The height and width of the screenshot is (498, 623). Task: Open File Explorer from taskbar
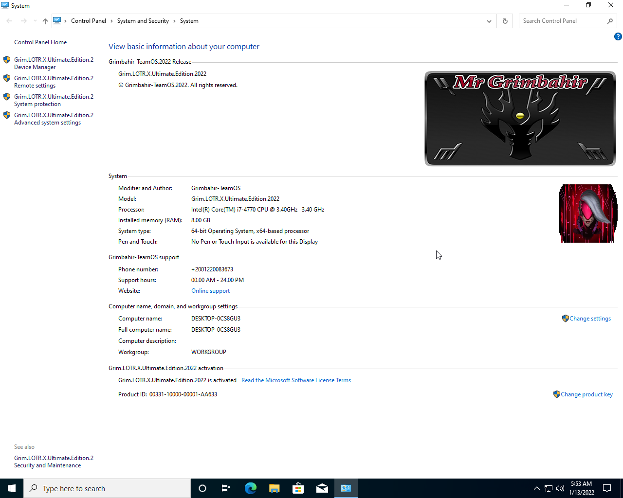point(275,488)
